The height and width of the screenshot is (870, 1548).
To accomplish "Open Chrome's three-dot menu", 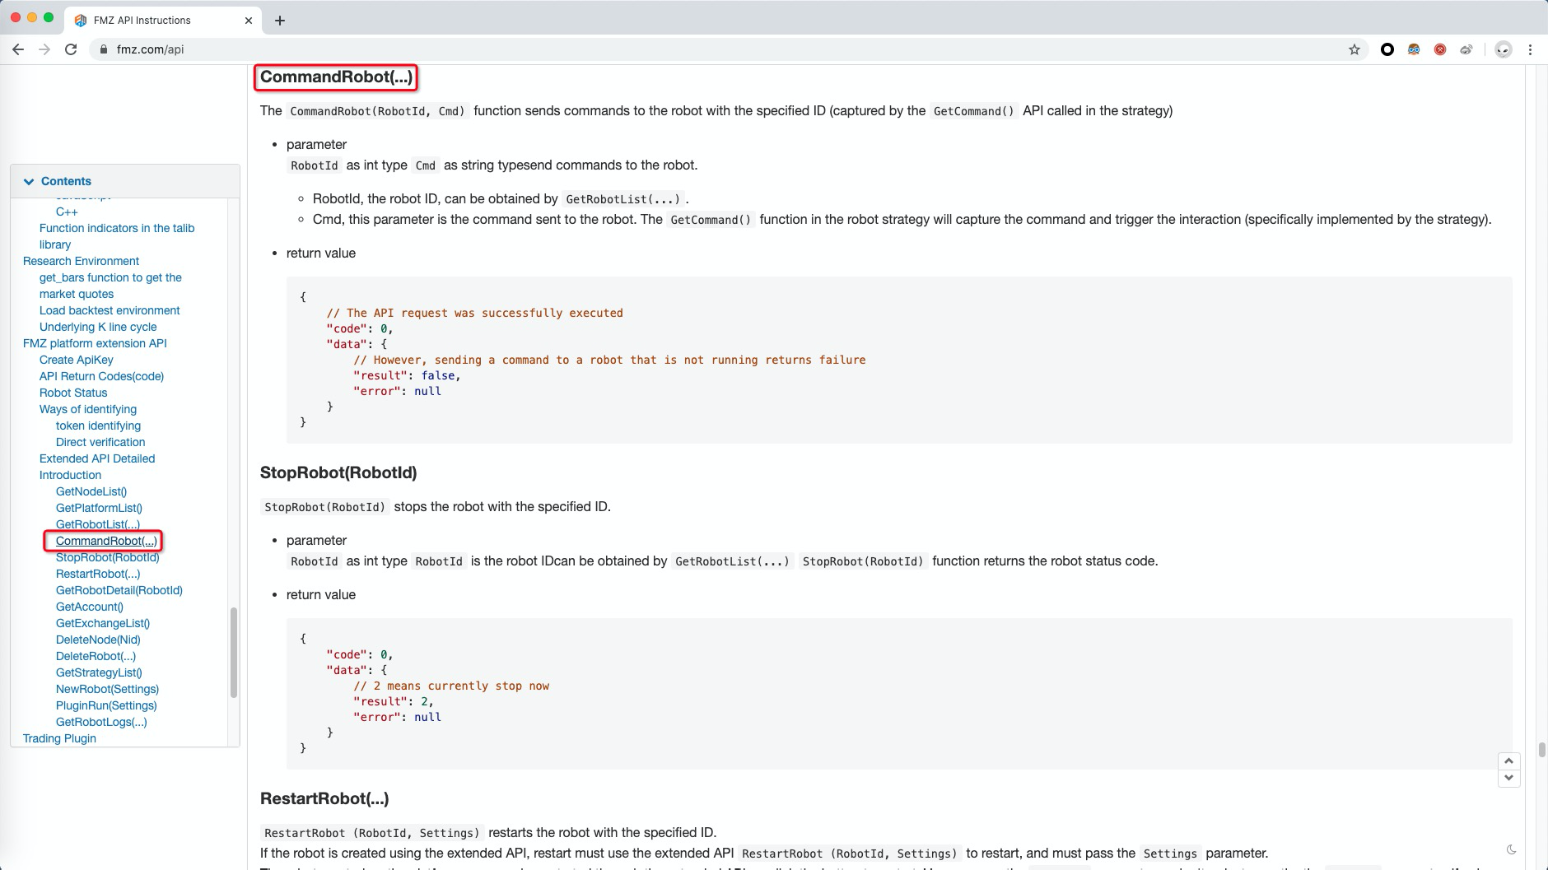I will click(x=1530, y=49).
